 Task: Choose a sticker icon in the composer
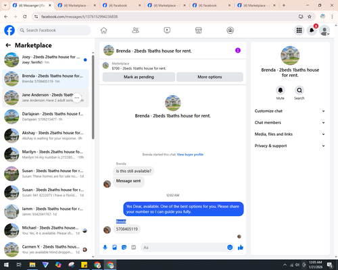click(x=124, y=248)
